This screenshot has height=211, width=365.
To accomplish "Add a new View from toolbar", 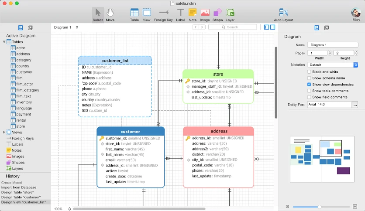I will 147,15.
